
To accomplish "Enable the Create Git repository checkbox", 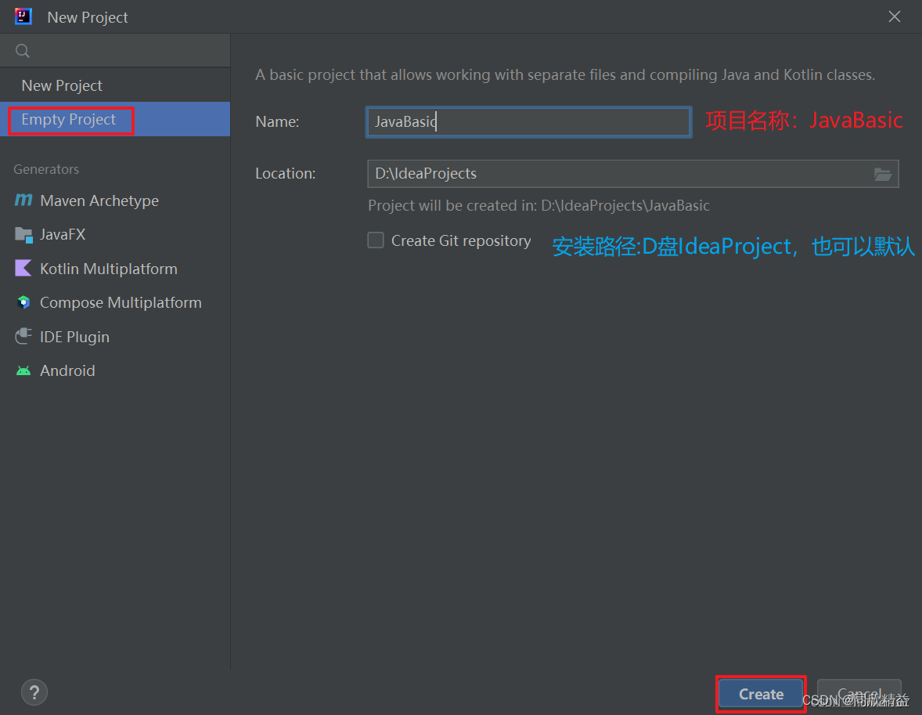I will (x=376, y=240).
